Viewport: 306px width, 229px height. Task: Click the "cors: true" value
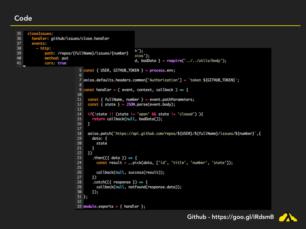(62, 63)
